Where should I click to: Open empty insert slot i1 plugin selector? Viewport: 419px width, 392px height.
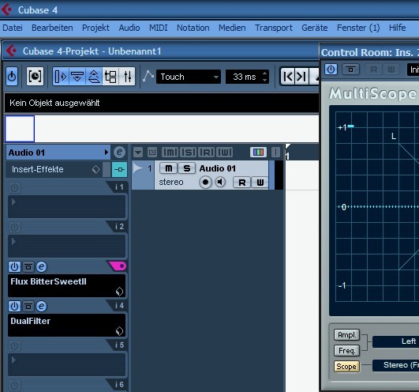pyautogui.click(x=66, y=206)
